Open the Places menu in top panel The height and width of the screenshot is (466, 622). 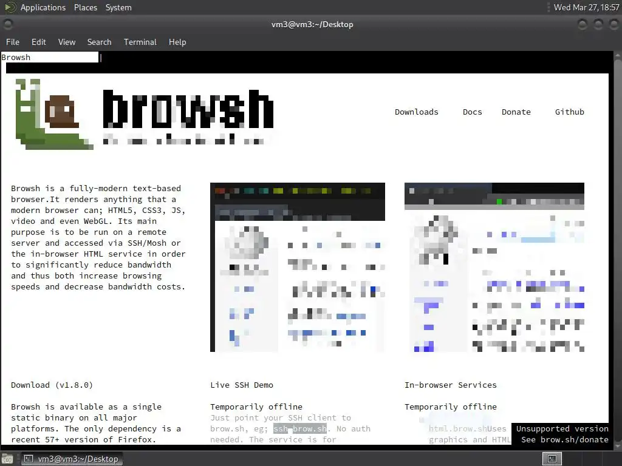(x=86, y=7)
